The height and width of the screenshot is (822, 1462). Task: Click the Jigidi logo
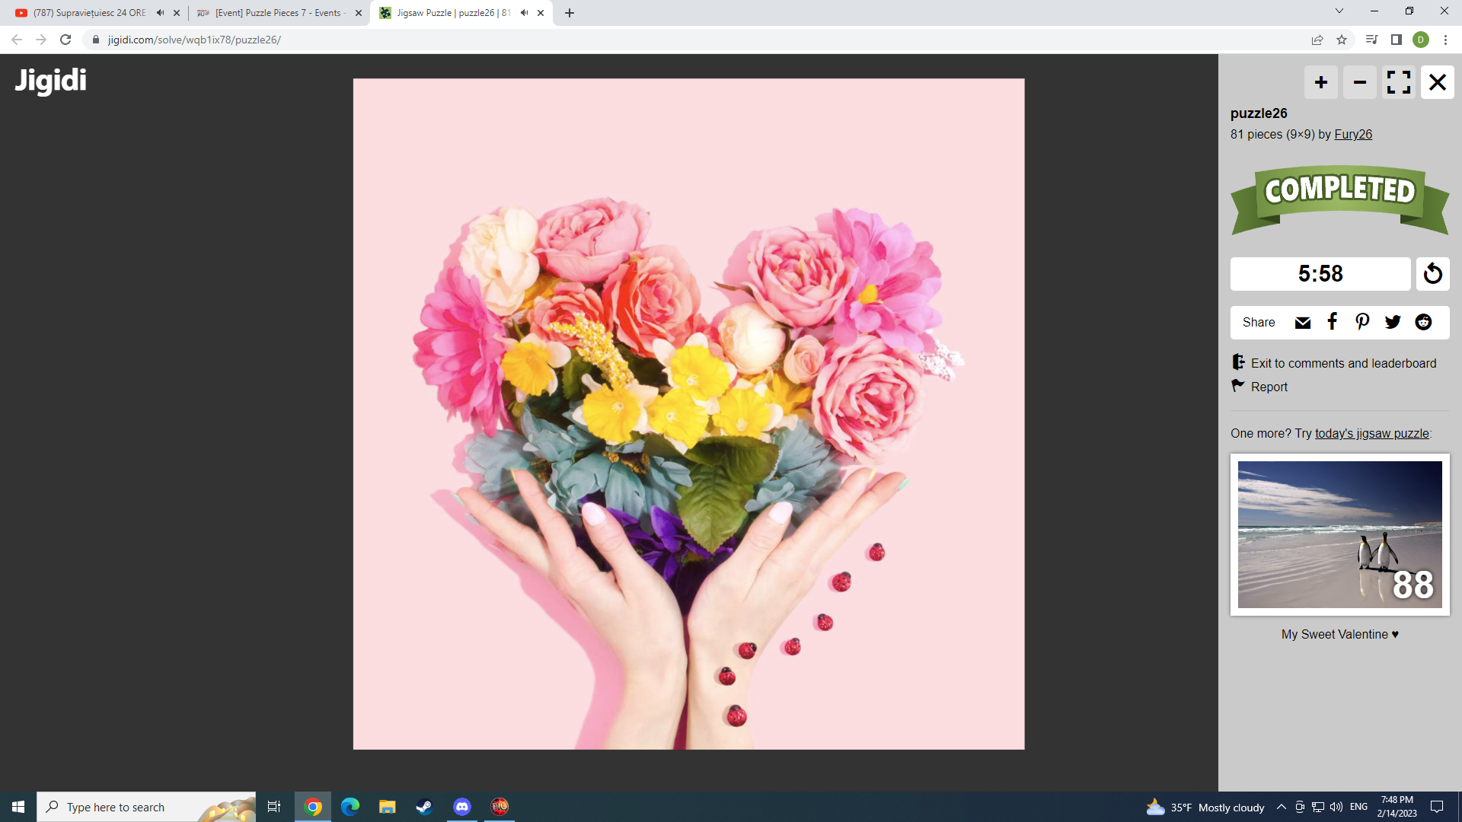coord(51,81)
